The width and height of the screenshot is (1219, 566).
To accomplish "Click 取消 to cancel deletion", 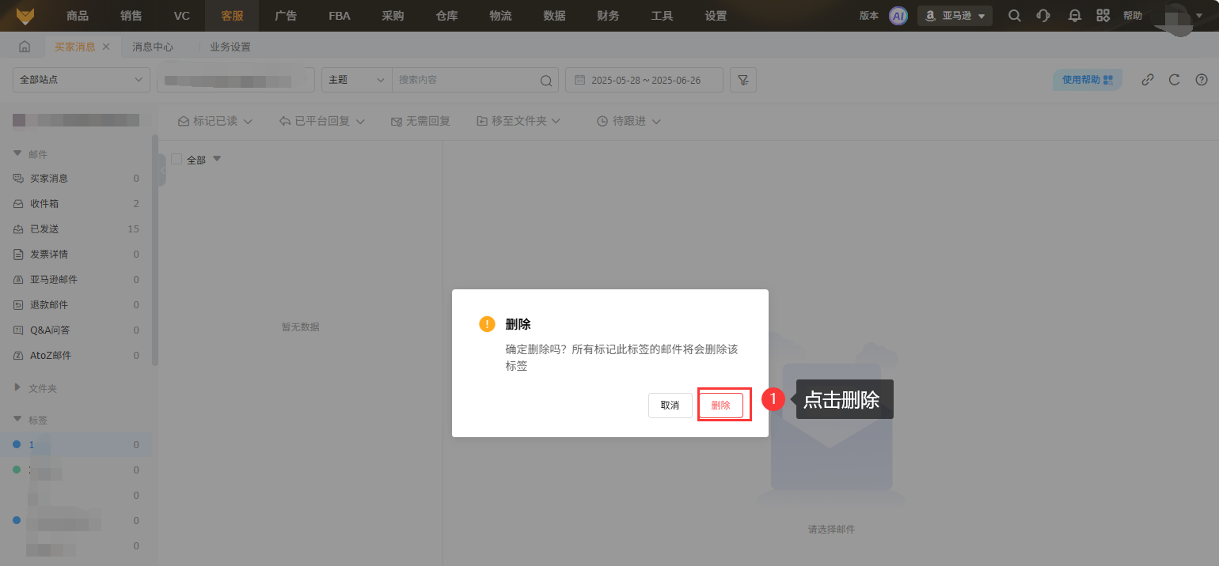I will [670, 406].
